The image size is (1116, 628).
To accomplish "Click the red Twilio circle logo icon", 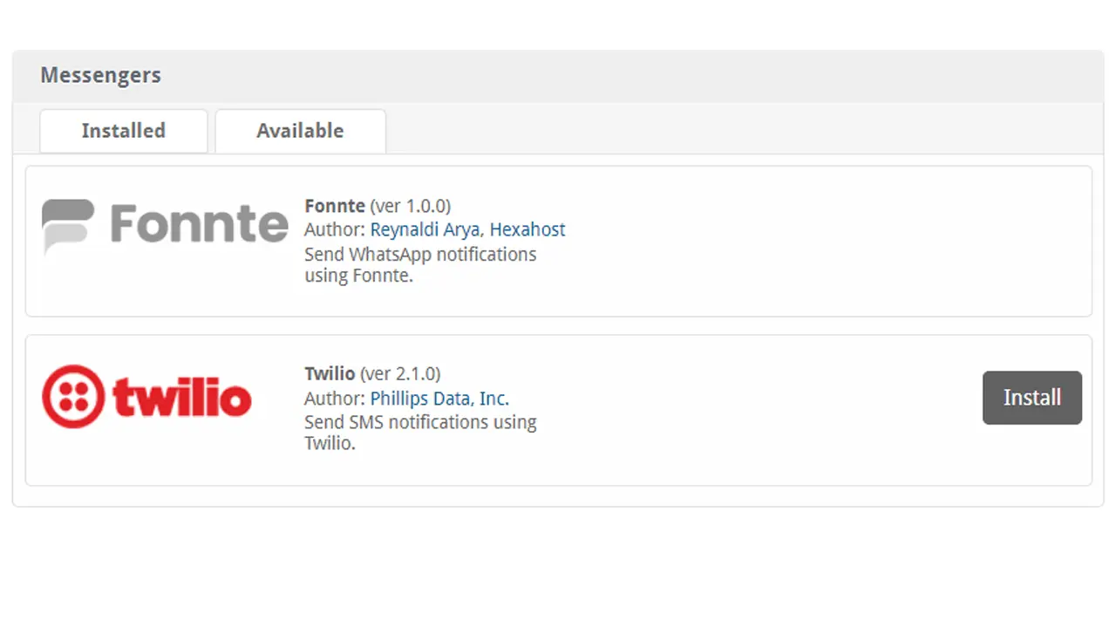I will pyautogui.click(x=72, y=396).
